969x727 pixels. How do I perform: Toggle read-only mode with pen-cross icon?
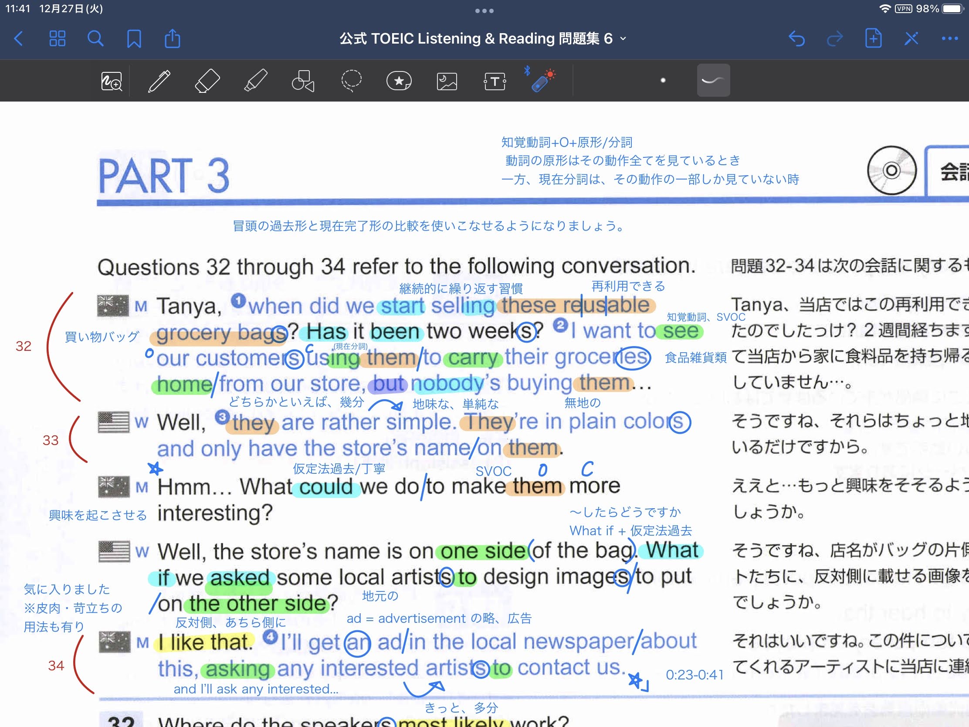911,39
